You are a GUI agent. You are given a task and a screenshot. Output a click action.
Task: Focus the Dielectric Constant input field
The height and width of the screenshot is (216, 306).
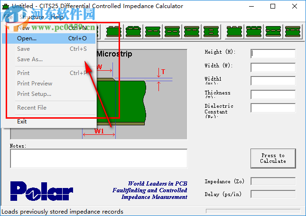pos(273,108)
